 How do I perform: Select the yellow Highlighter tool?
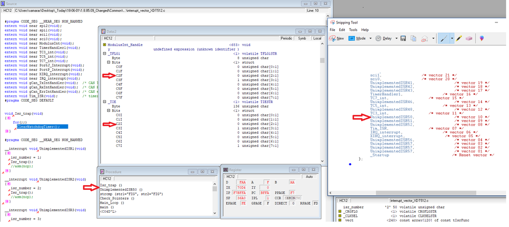(x=459, y=38)
